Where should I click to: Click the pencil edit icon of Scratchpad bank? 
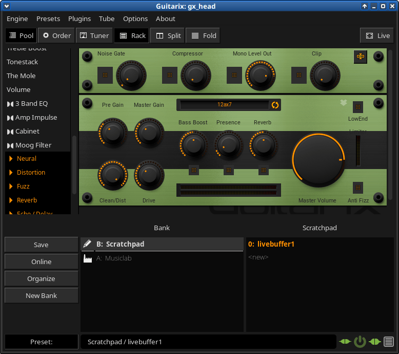(x=87, y=244)
